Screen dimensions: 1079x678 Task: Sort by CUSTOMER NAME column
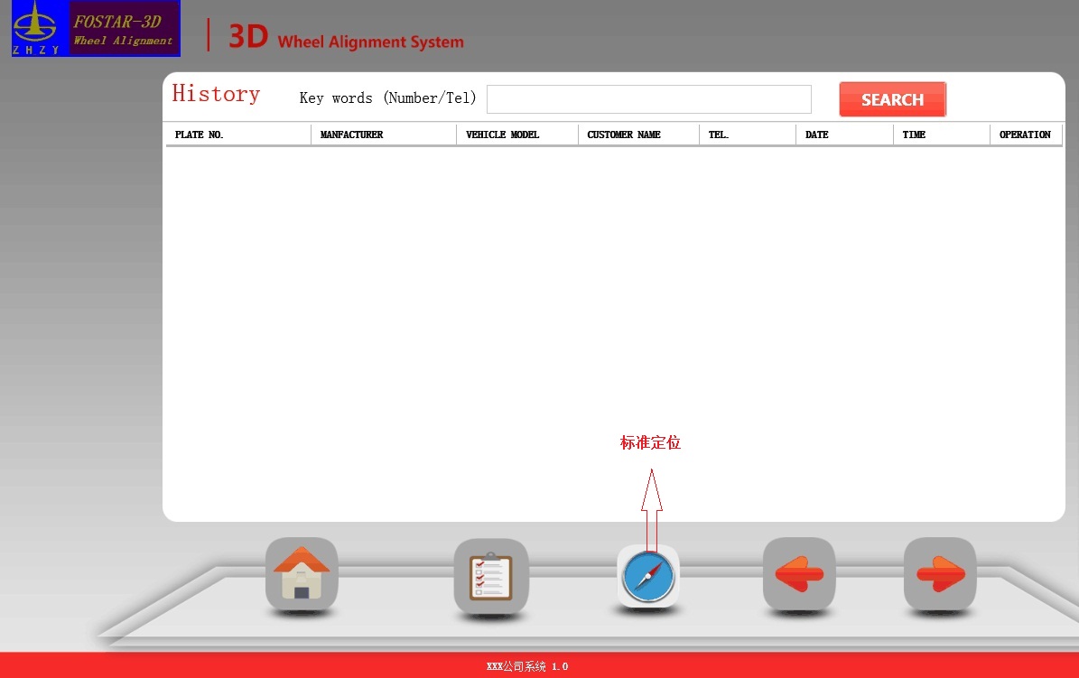[624, 135]
